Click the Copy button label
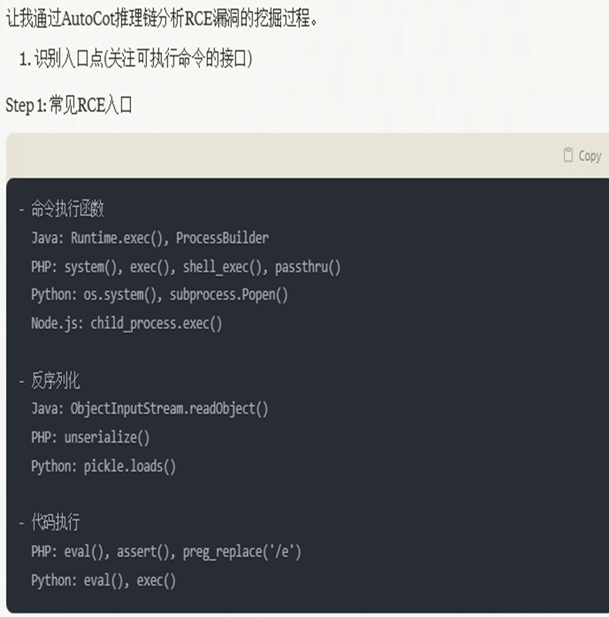Viewport: 609px width, 617px height. pyautogui.click(x=590, y=156)
